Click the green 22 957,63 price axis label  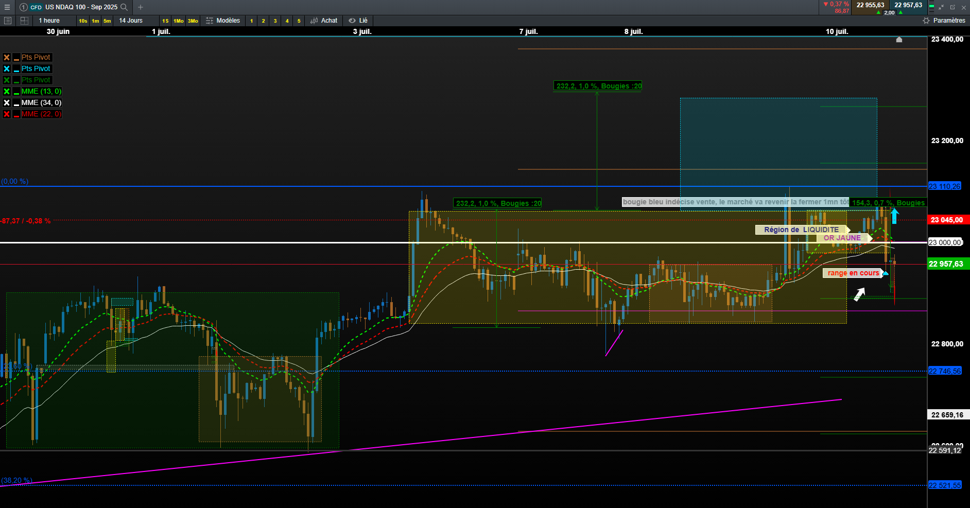click(949, 264)
